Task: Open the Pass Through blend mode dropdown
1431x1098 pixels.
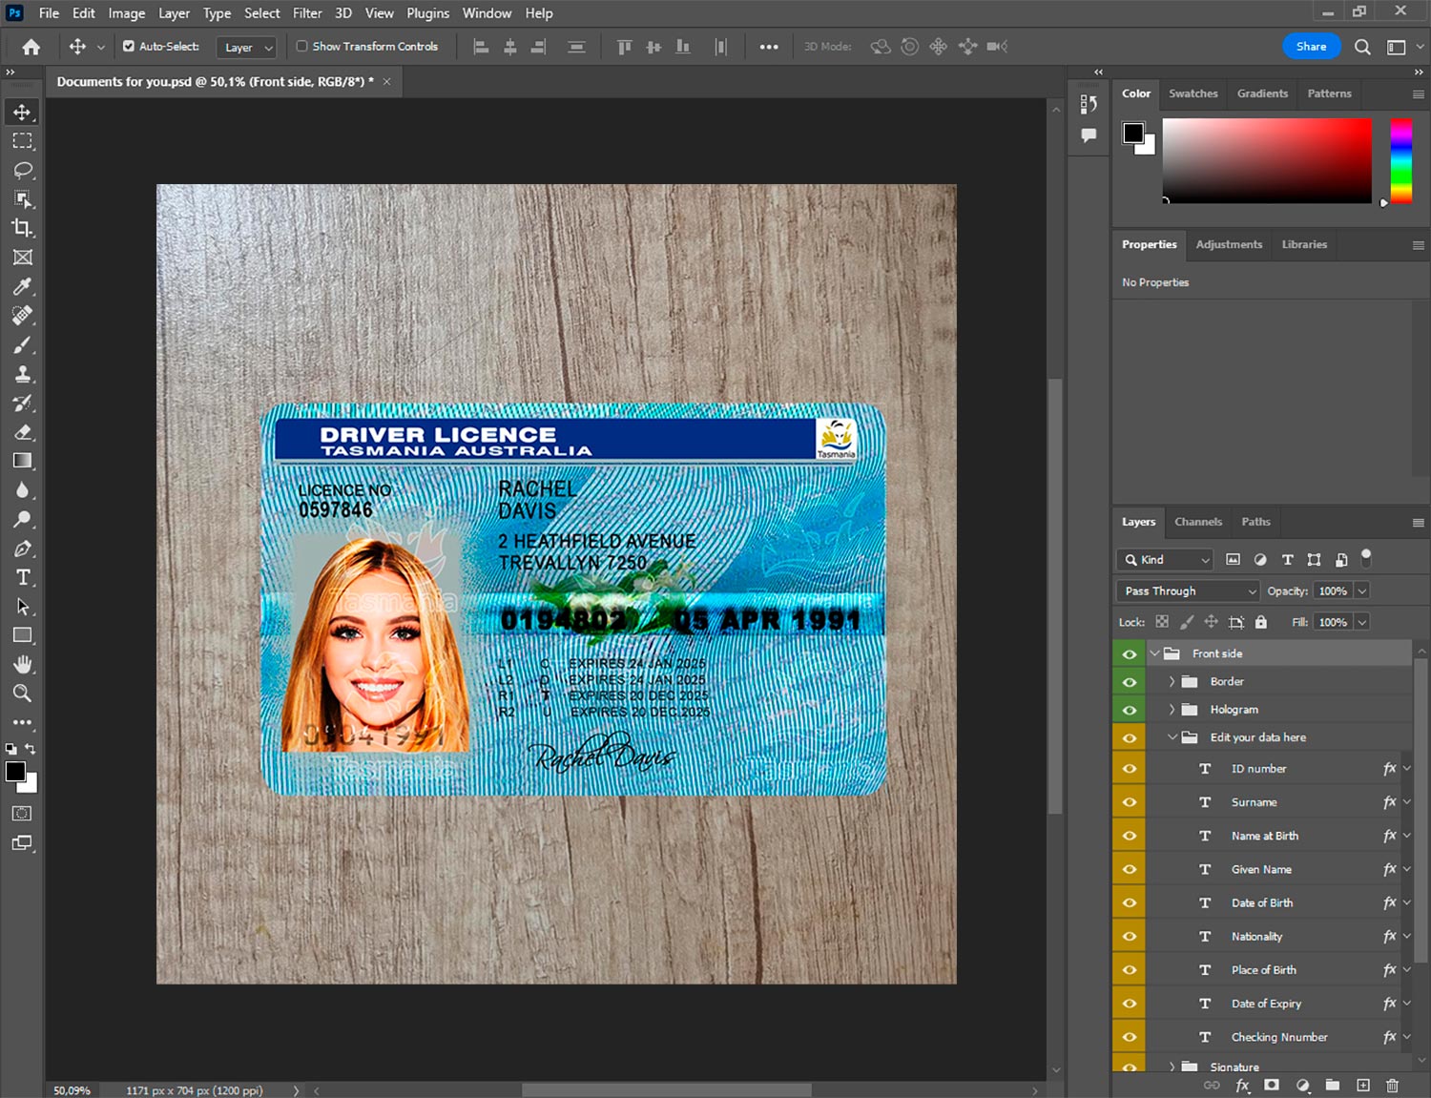Action: coord(1188,591)
